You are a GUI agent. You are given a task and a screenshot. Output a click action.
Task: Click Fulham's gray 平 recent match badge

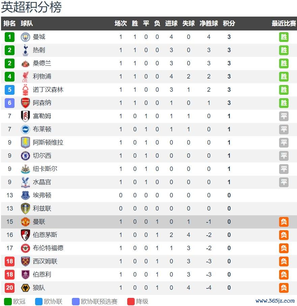[283, 116]
